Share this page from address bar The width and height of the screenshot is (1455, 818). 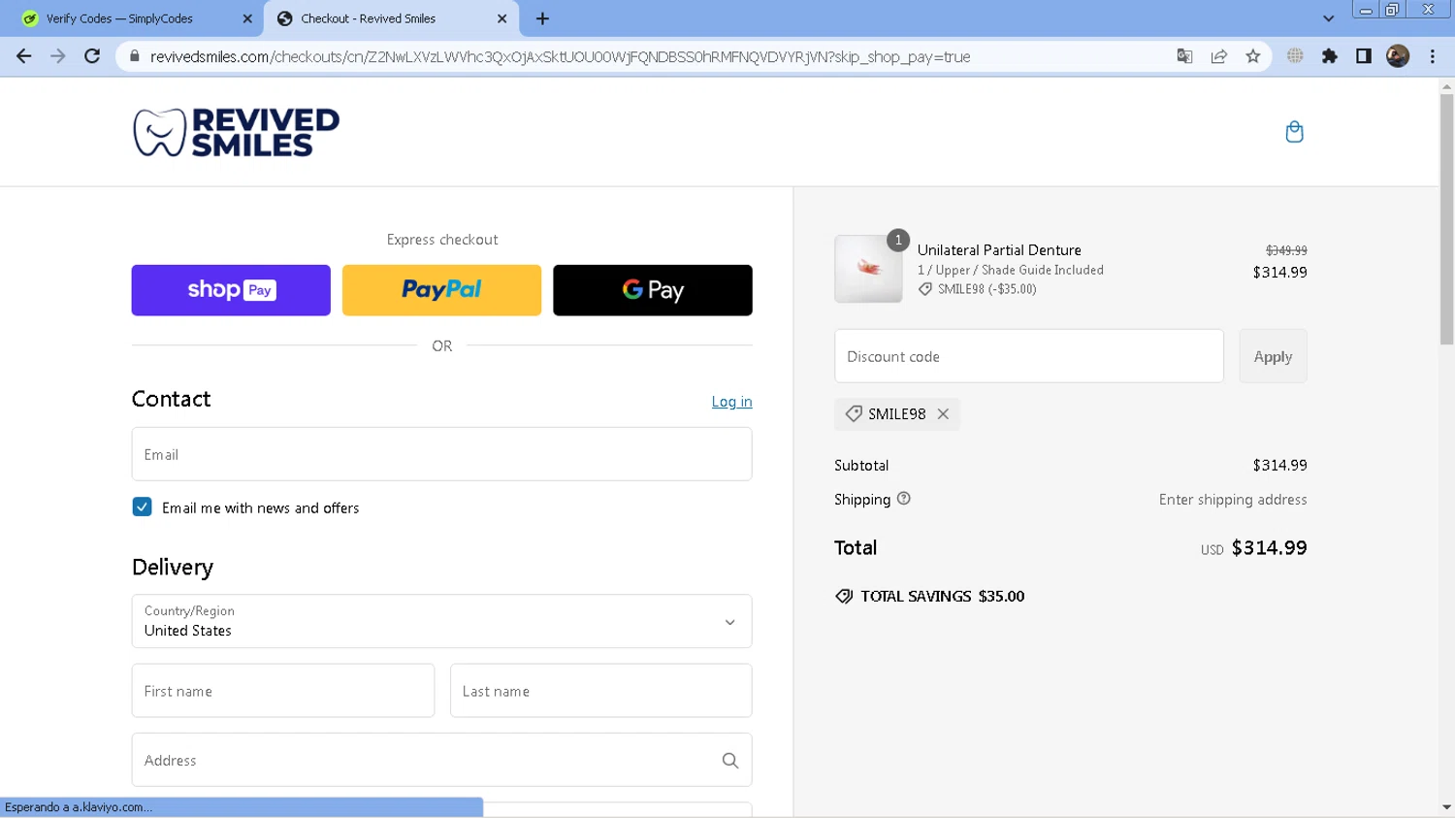(x=1219, y=56)
